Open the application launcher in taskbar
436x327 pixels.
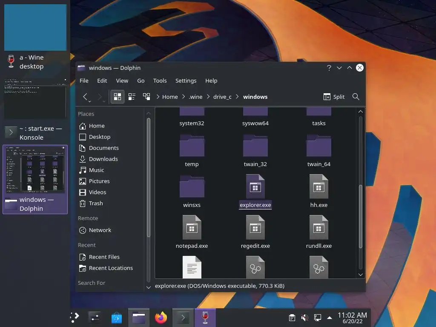(75, 317)
